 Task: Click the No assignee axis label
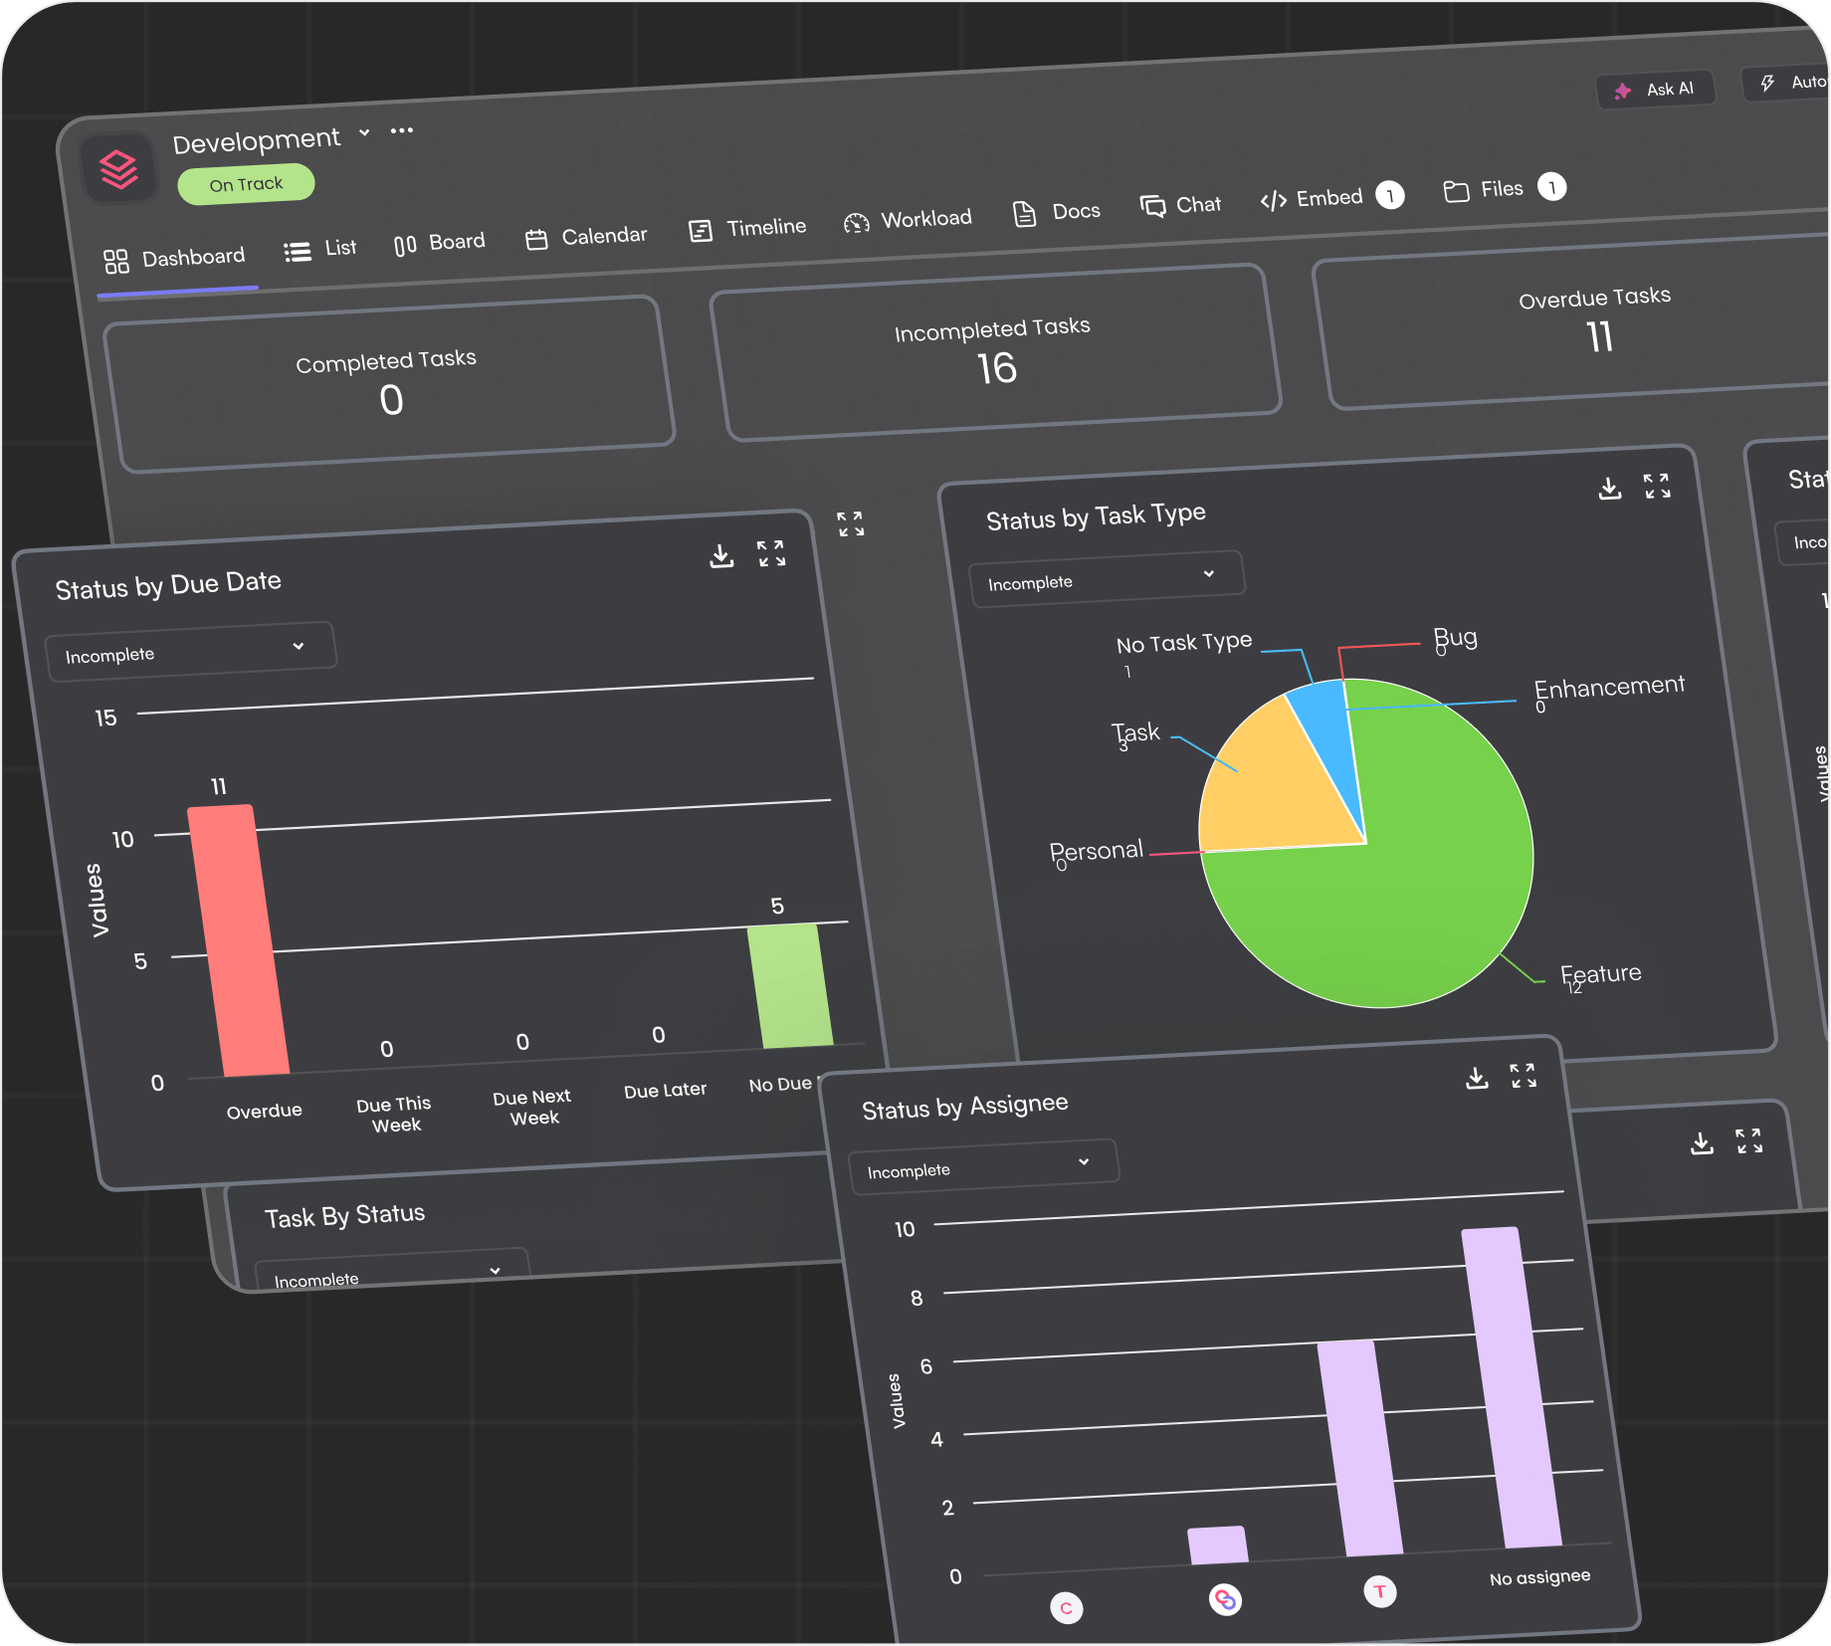point(1539,1577)
